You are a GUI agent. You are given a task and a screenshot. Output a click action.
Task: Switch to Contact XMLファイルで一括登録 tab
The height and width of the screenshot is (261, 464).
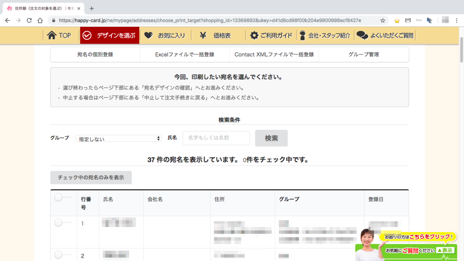274,54
